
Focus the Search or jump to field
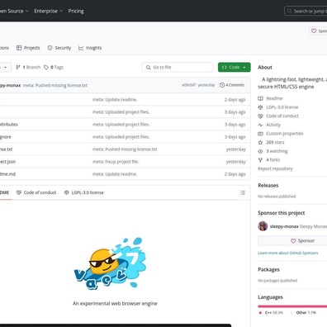[306, 11]
